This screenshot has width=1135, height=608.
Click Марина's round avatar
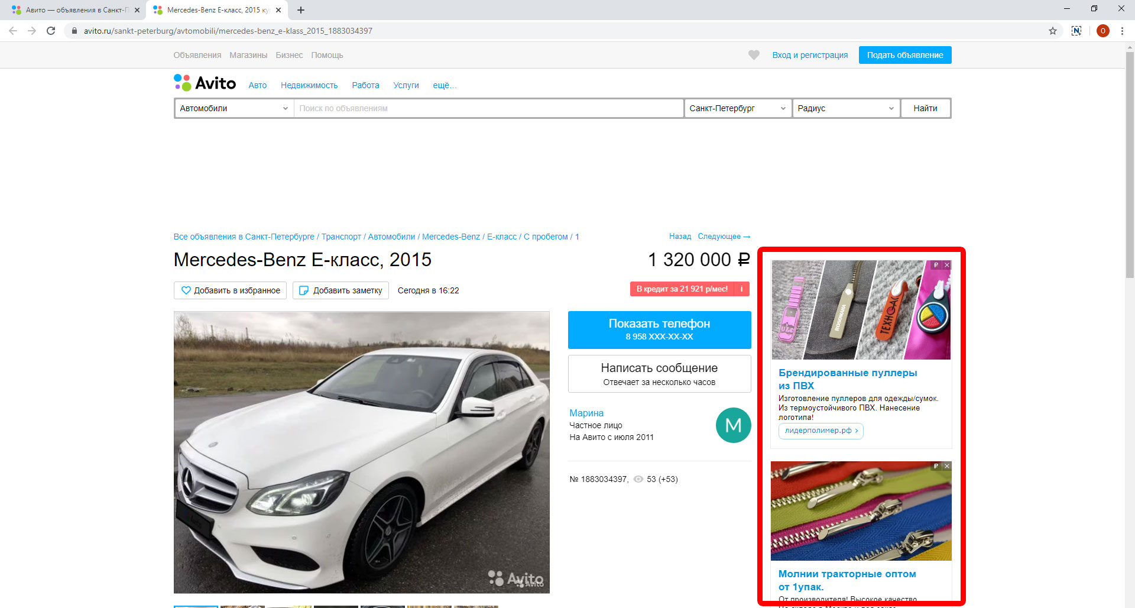pyautogui.click(x=733, y=425)
